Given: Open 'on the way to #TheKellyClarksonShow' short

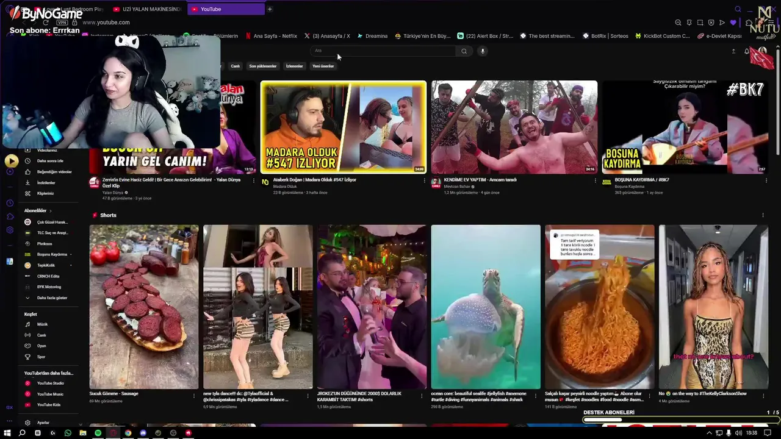Looking at the screenshot, I should [x=713, y=307].
